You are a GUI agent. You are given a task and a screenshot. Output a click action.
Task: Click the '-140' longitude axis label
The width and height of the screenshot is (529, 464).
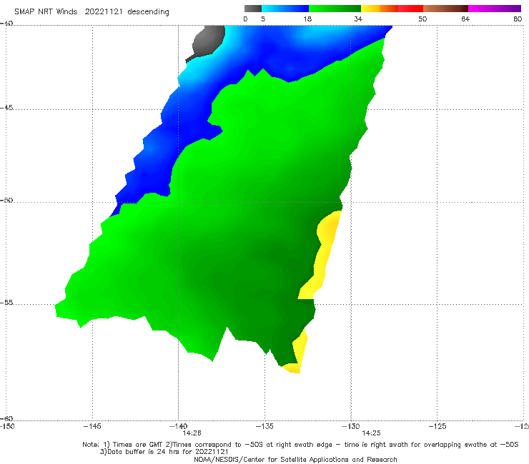[x=178, y=426]
